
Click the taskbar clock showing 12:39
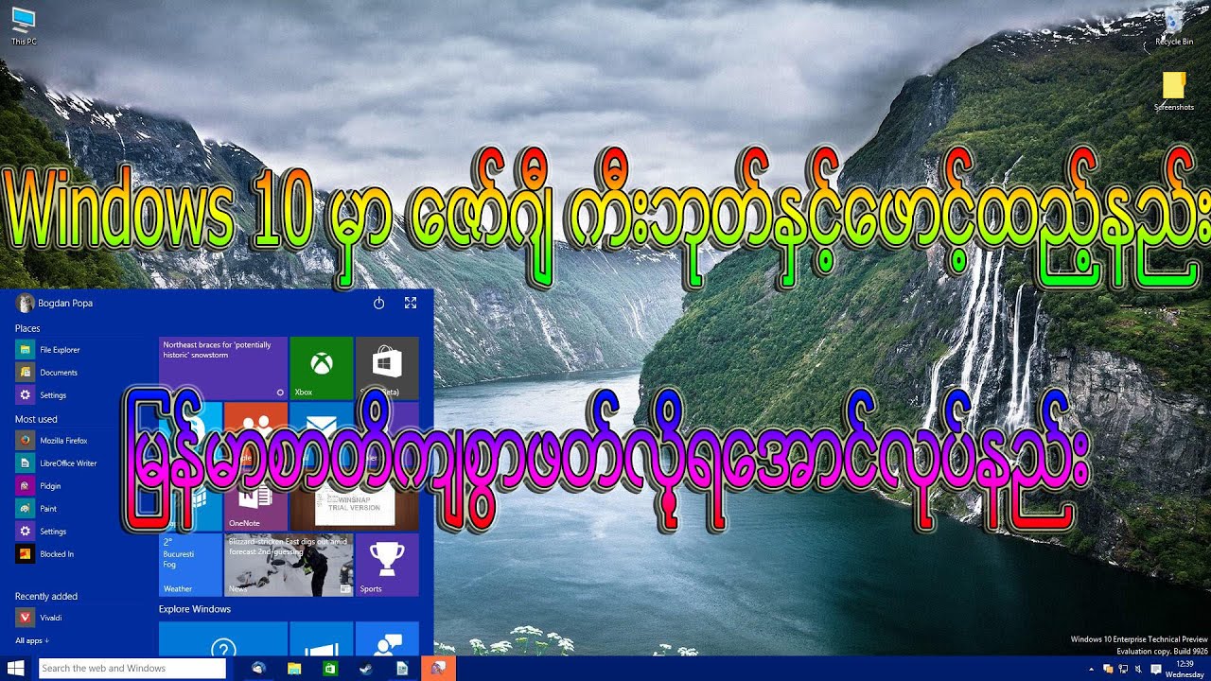[1185, 669]
